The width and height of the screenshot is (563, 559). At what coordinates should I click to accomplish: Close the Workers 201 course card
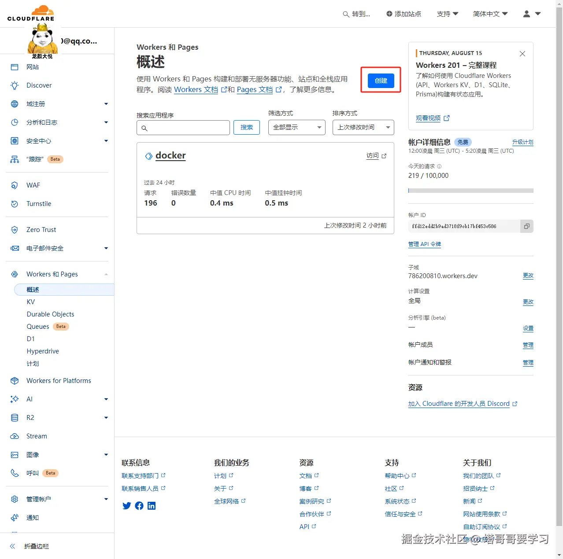coord(522,54)
